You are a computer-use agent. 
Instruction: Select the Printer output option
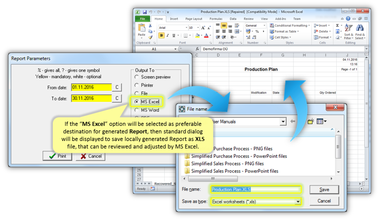pyautogui.click(x=137, y=85)
